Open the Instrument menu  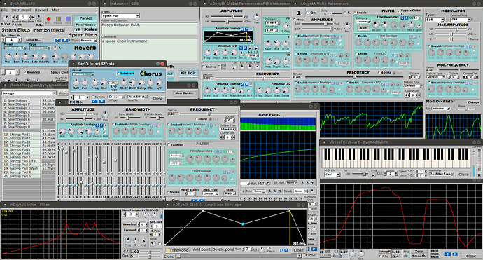21,10
